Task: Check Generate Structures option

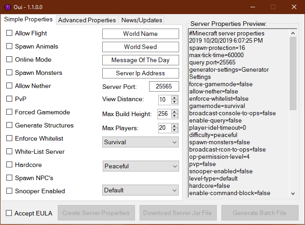Action: point(9,125)
